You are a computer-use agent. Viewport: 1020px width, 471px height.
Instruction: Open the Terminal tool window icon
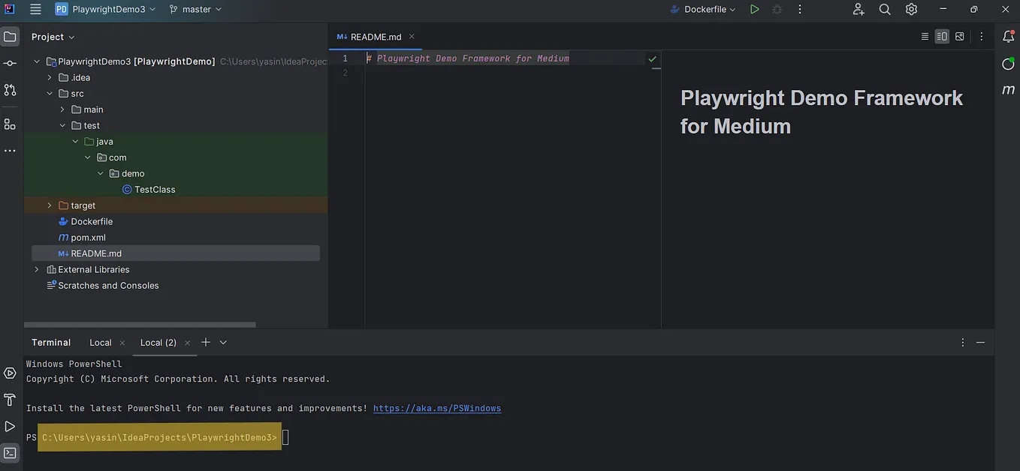(x=10, y=452)
